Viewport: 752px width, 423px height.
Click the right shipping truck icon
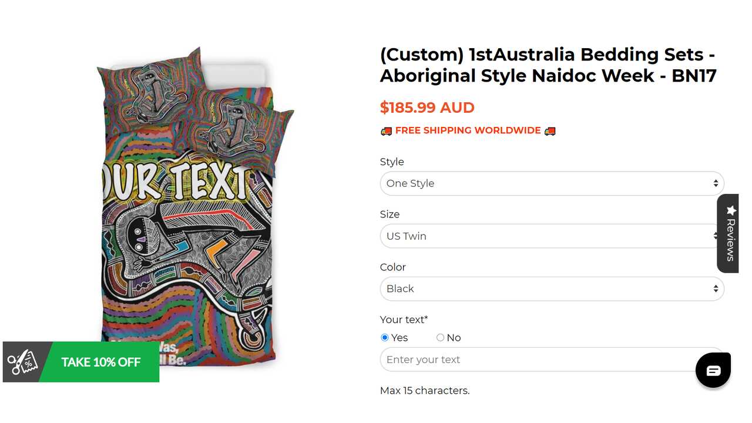pos(550,130)
